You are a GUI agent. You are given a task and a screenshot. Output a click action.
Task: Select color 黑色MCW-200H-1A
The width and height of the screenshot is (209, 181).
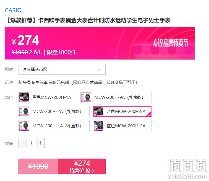[x=48, y=97]
